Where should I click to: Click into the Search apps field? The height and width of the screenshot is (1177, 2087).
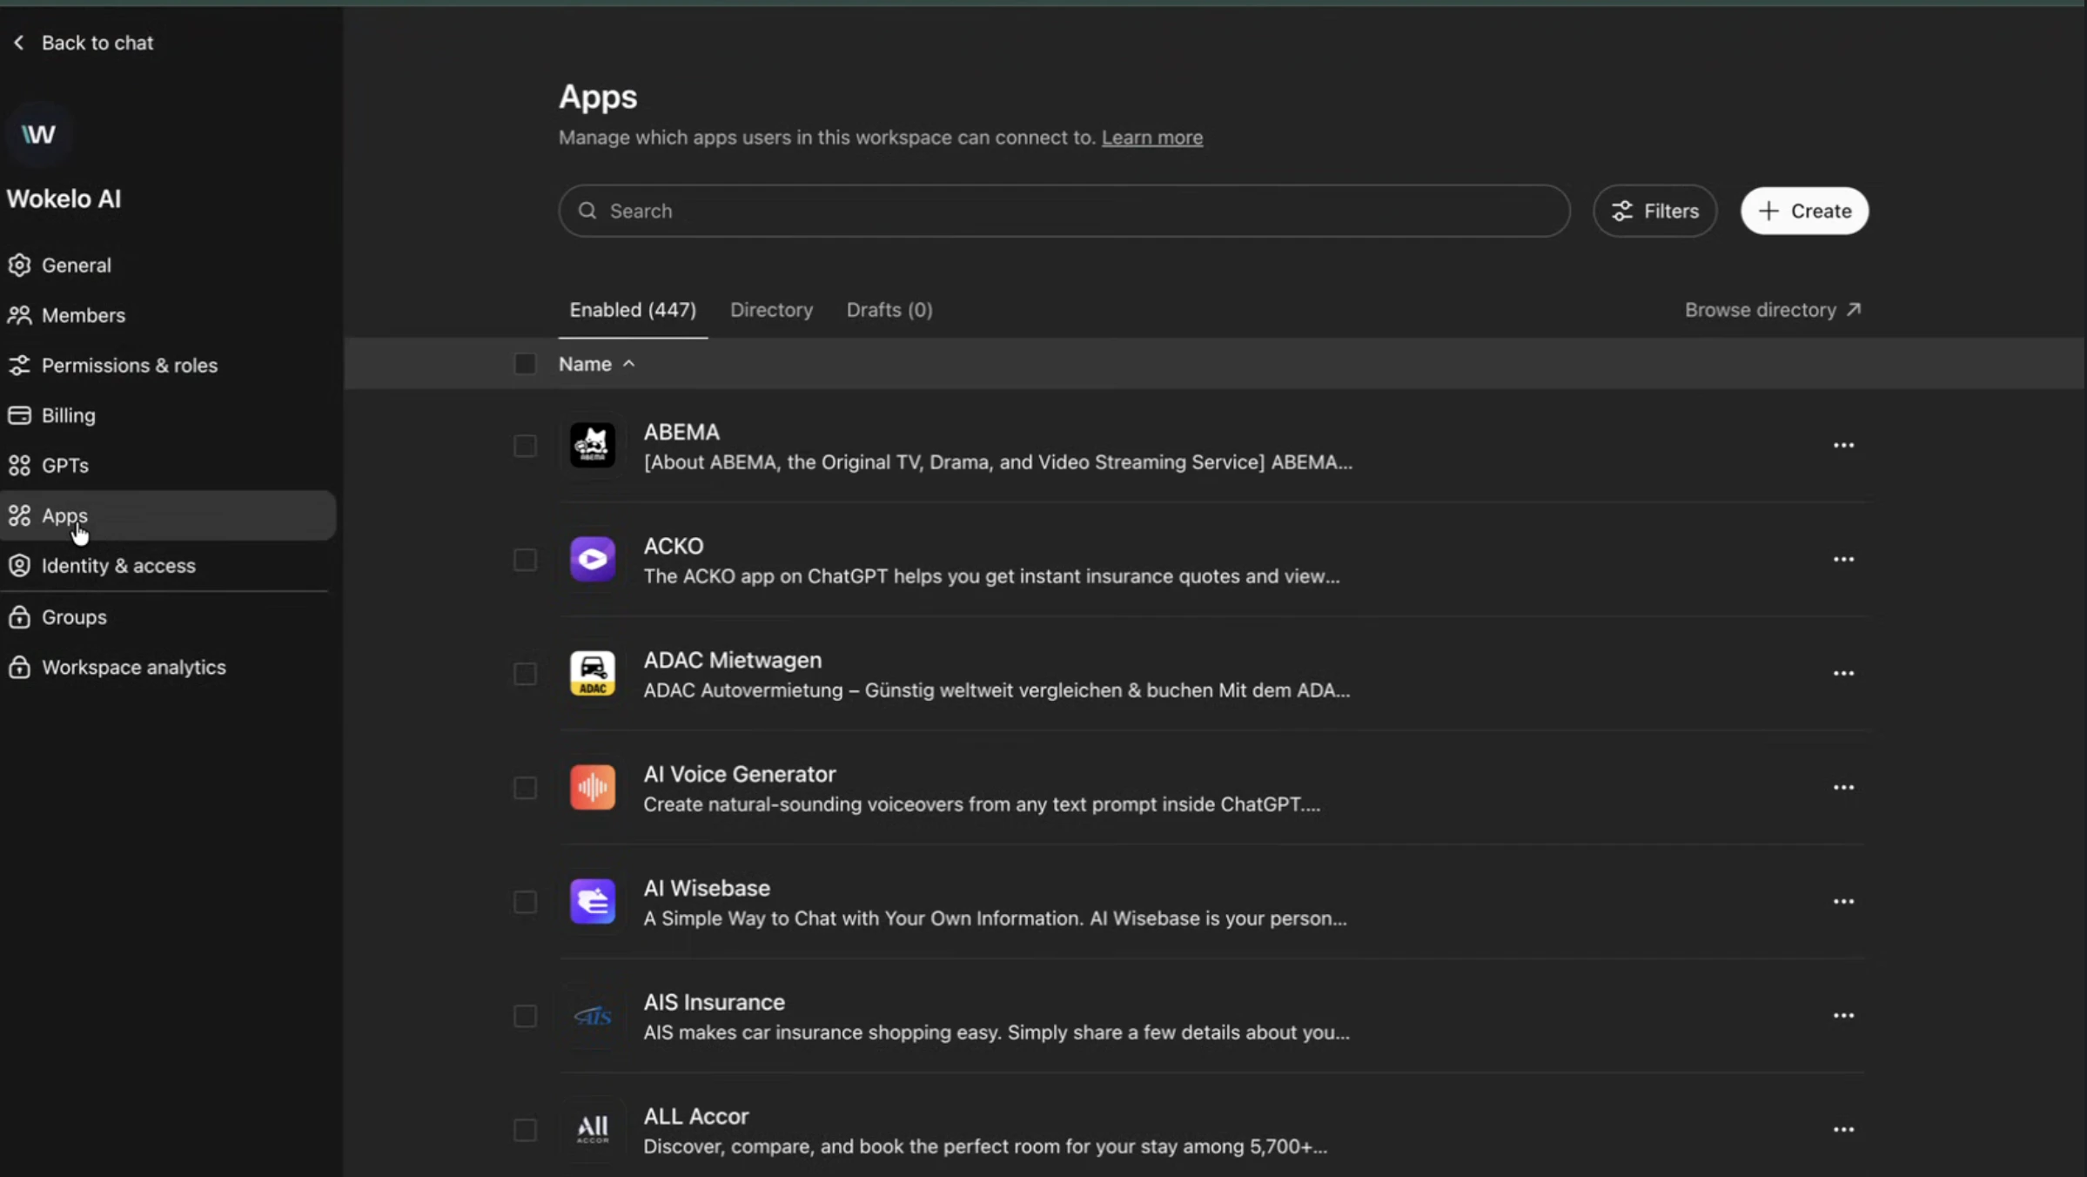point(1064,211)
